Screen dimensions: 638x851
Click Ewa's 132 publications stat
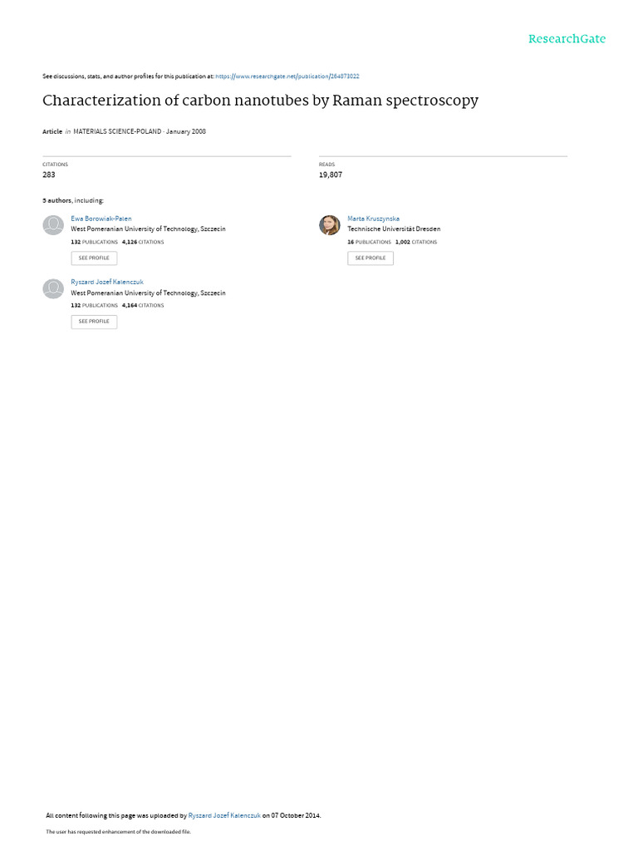click(x=94, y=242)
